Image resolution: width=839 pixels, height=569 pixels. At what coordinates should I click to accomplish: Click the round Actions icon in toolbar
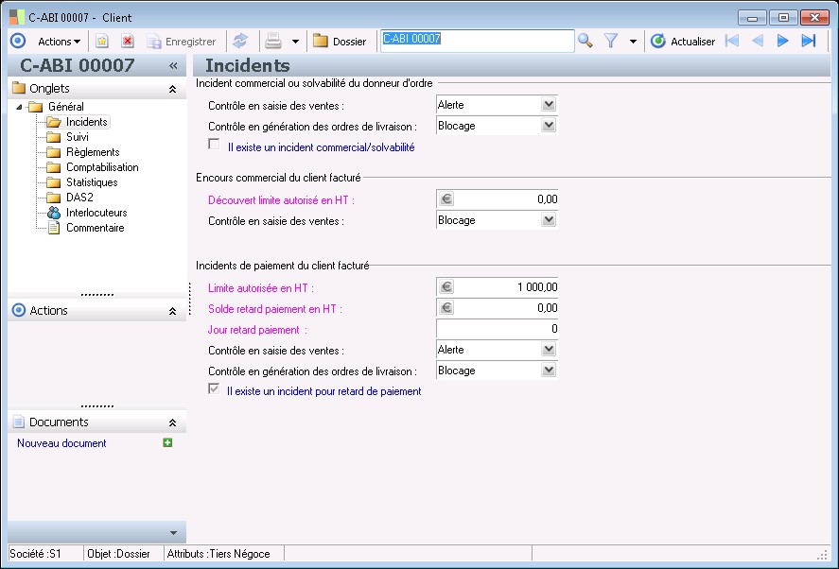(x=18, y=42)
